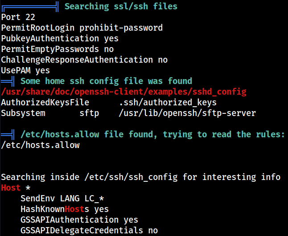Click the 'Port 22' line
This screenshot has height=236, width=288.
[18, 17]
